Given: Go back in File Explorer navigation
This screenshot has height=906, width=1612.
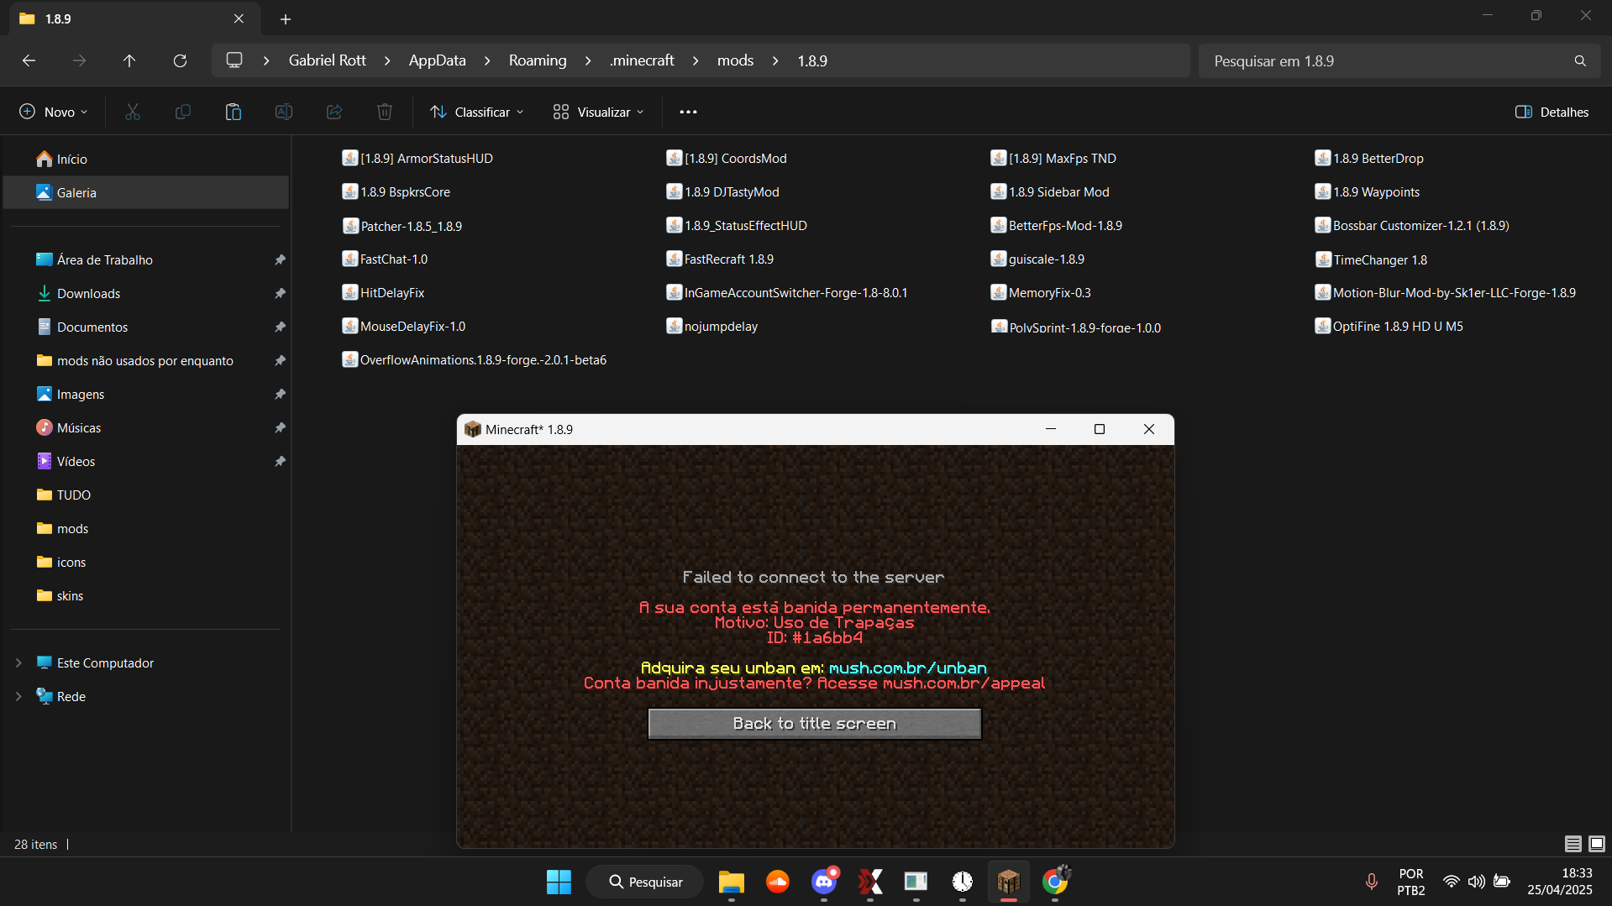Looking at the screenshot, I should [29, 60].
